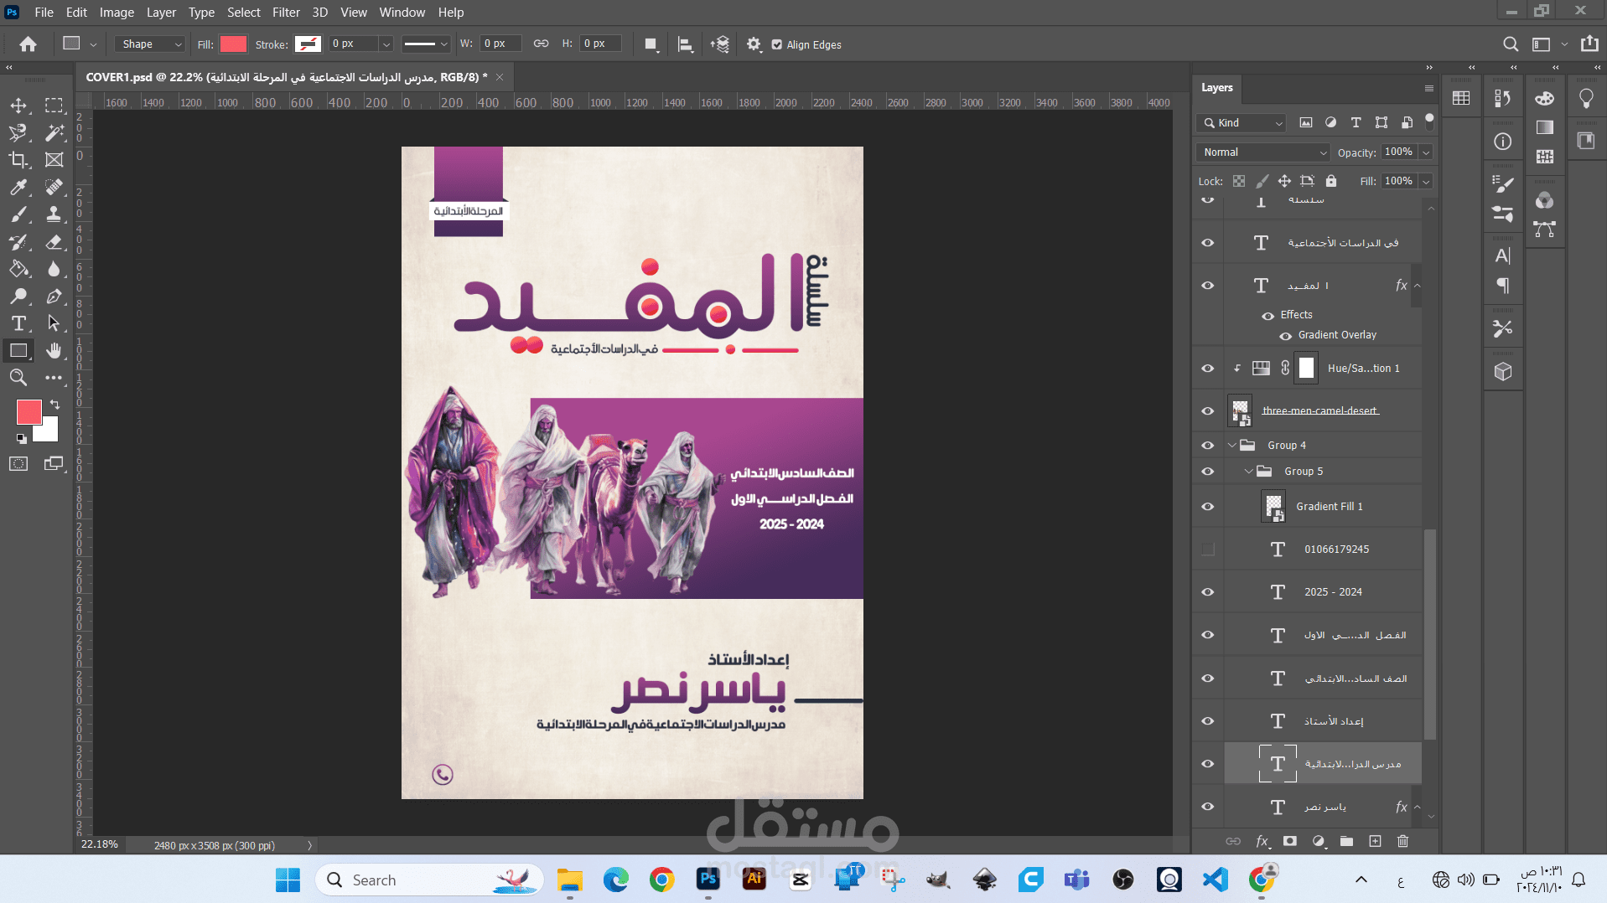Image resolution: width=1607 pixels, height=903 pixels.
Task: Create a new layer
Action: [x=1375, y=841]
